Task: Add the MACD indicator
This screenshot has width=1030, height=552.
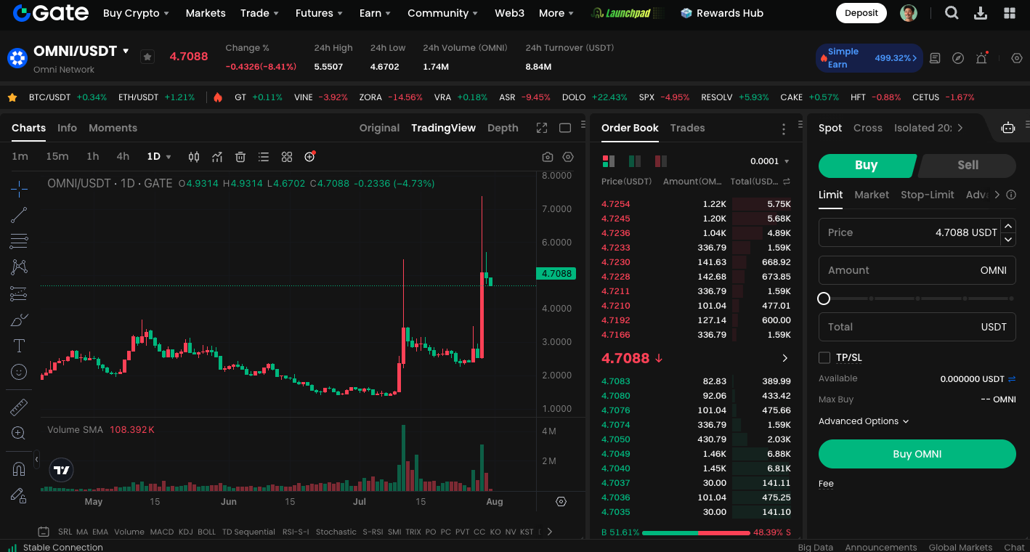Action: coord(162,532)
